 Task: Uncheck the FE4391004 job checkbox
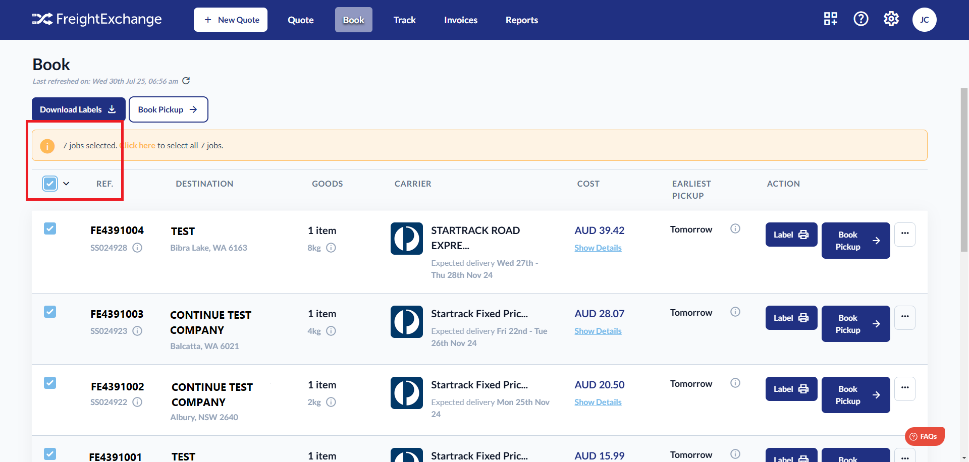pos(50,228)
